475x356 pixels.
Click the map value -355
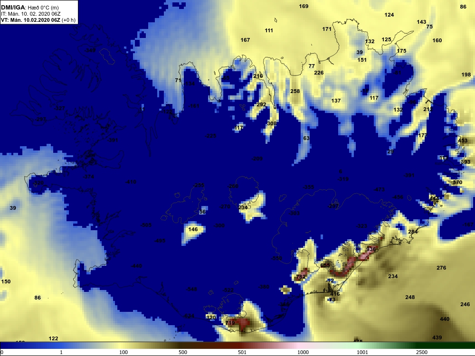pos(308,187)
